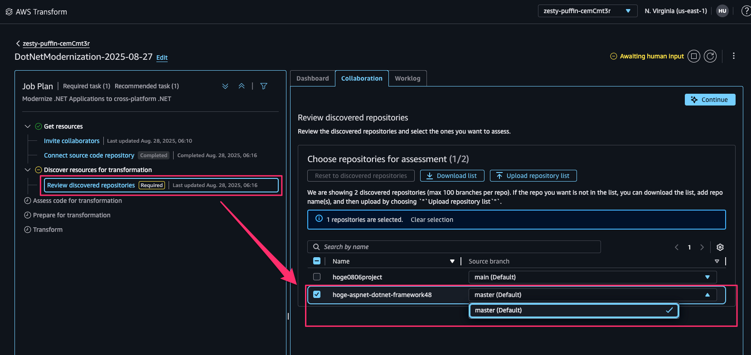This screenshot has width=751, height=355.
Task: Open the zesty-puffin-cemCmt3r breadcrumb link
Action: pos(56,43)
